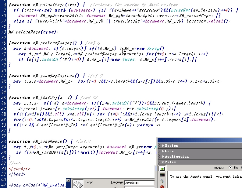Click the gripper handle beside Application

click(x=160, y=156)
